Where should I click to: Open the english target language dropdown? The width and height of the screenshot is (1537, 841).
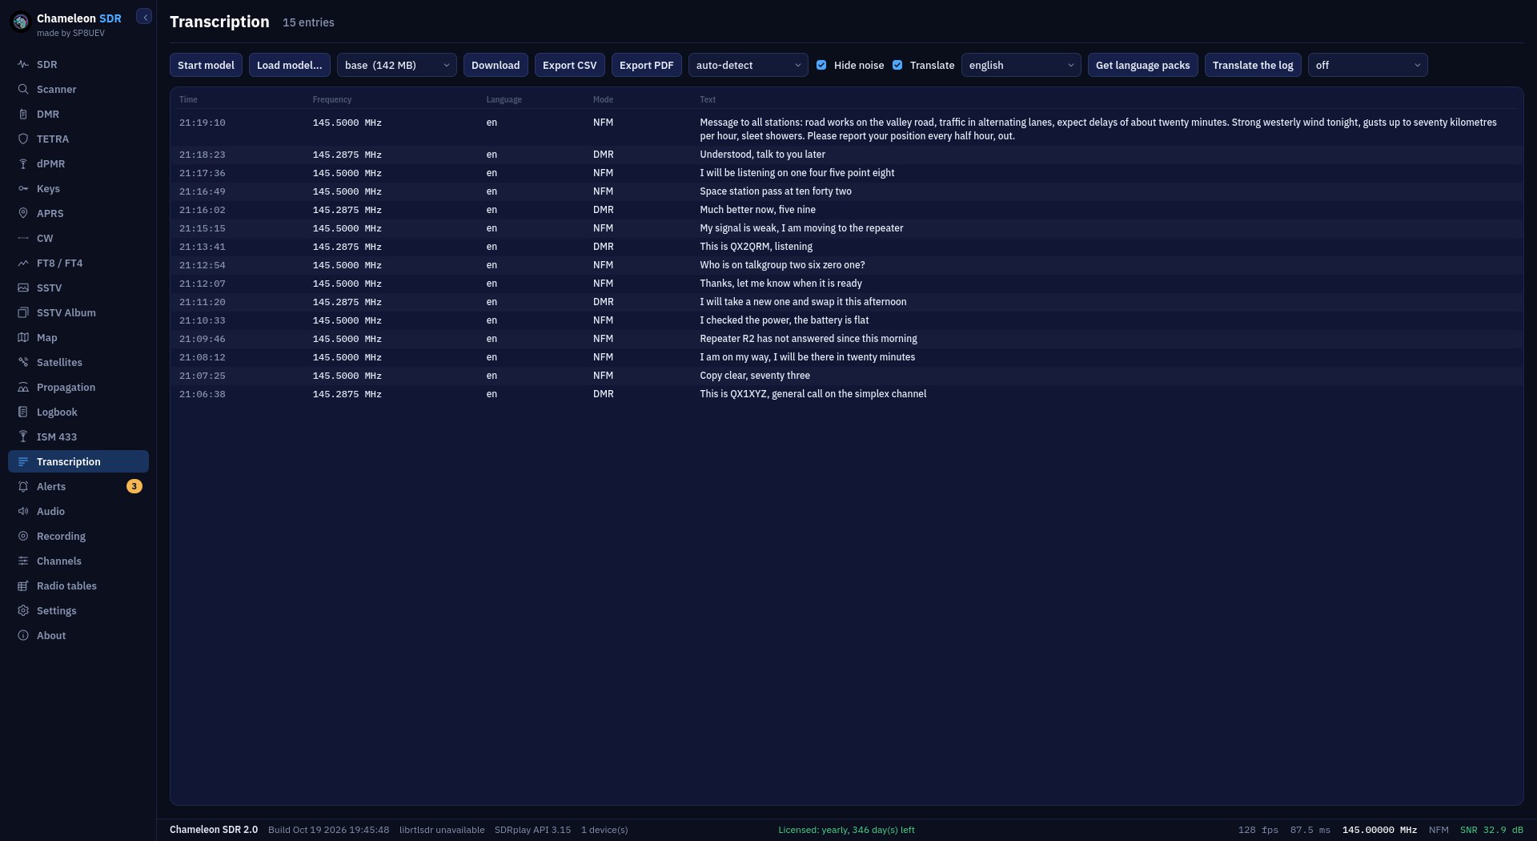[x=1021, y=65]
